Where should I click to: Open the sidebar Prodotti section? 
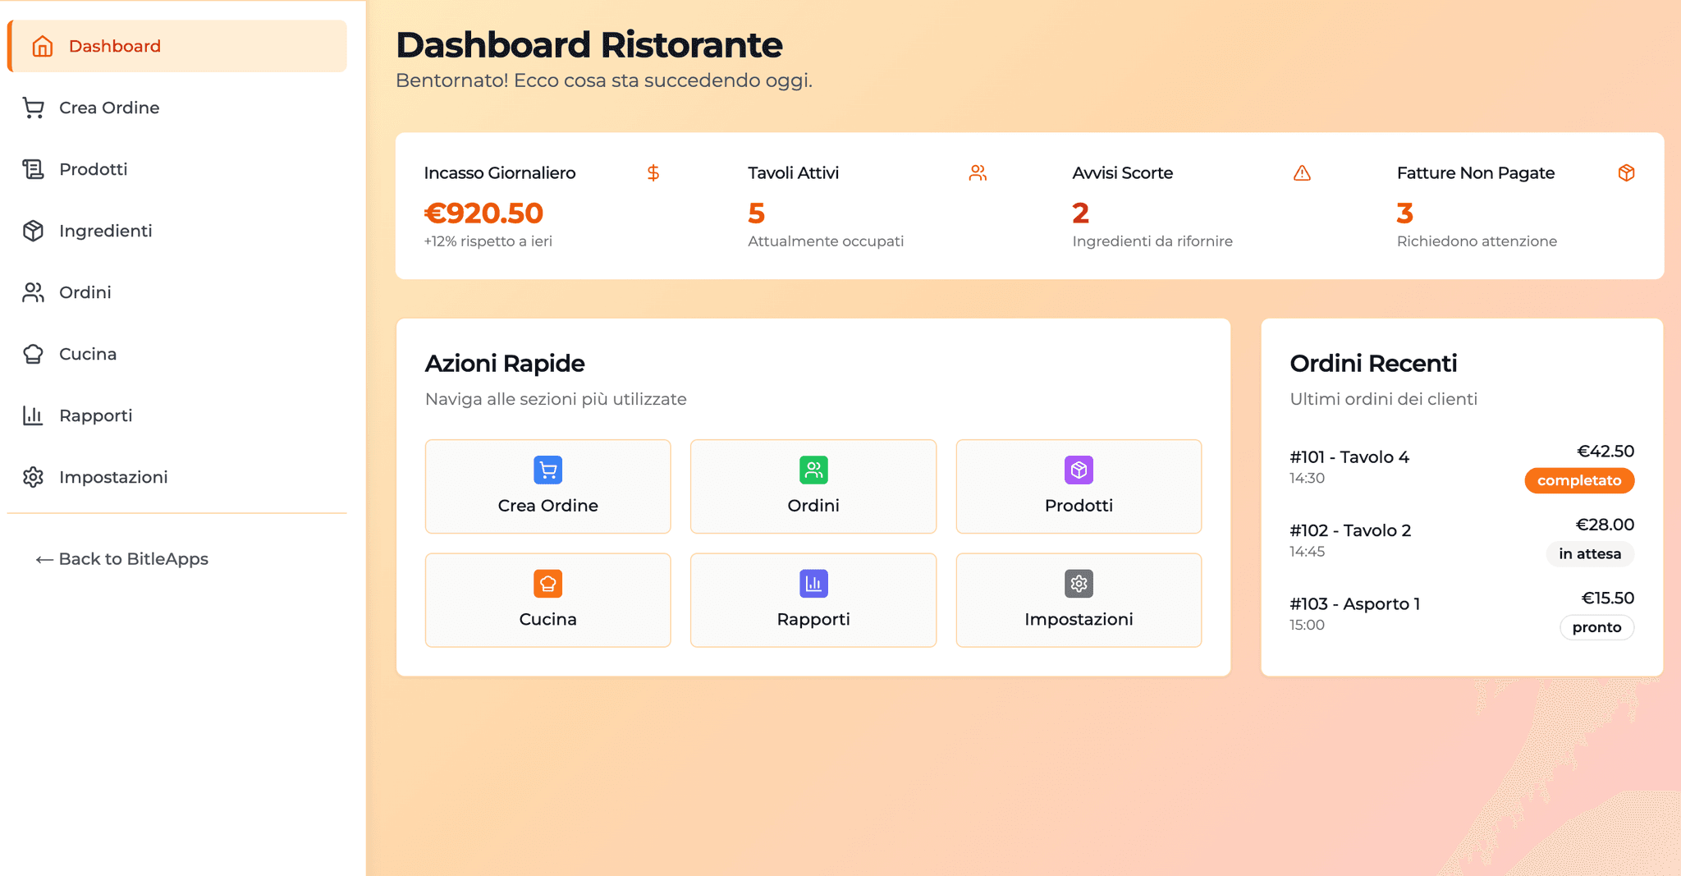tap(93, 169)
